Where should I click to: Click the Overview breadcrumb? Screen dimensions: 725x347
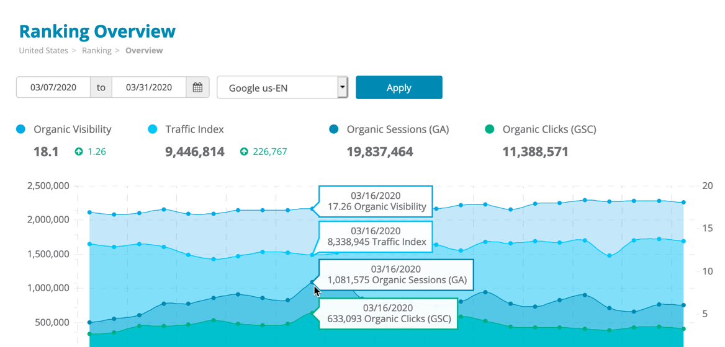click(x=144, y=51)
